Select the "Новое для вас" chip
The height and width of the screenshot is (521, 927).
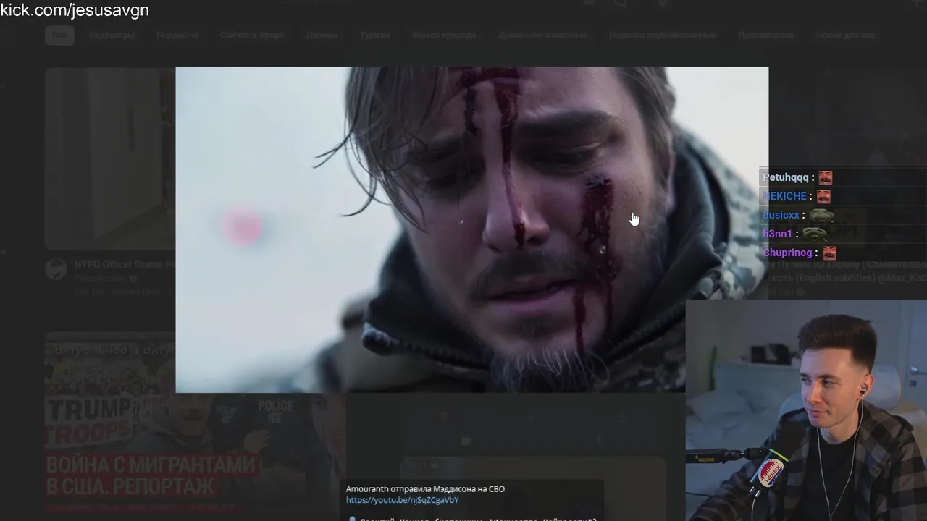point(845,35)
